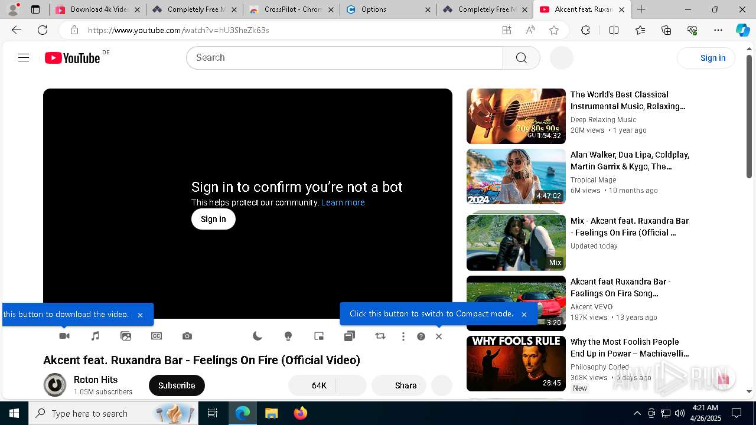This screenshot has height=425, width=756.
Task: Click the music note audio download icon
Action: 95,336
